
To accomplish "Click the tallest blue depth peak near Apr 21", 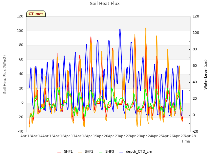I will (120, 29).
